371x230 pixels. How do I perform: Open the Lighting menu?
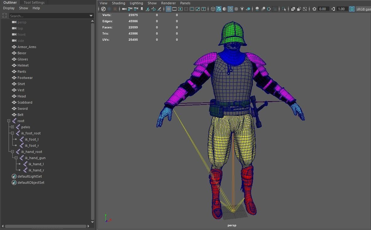[x=136, y=3]
